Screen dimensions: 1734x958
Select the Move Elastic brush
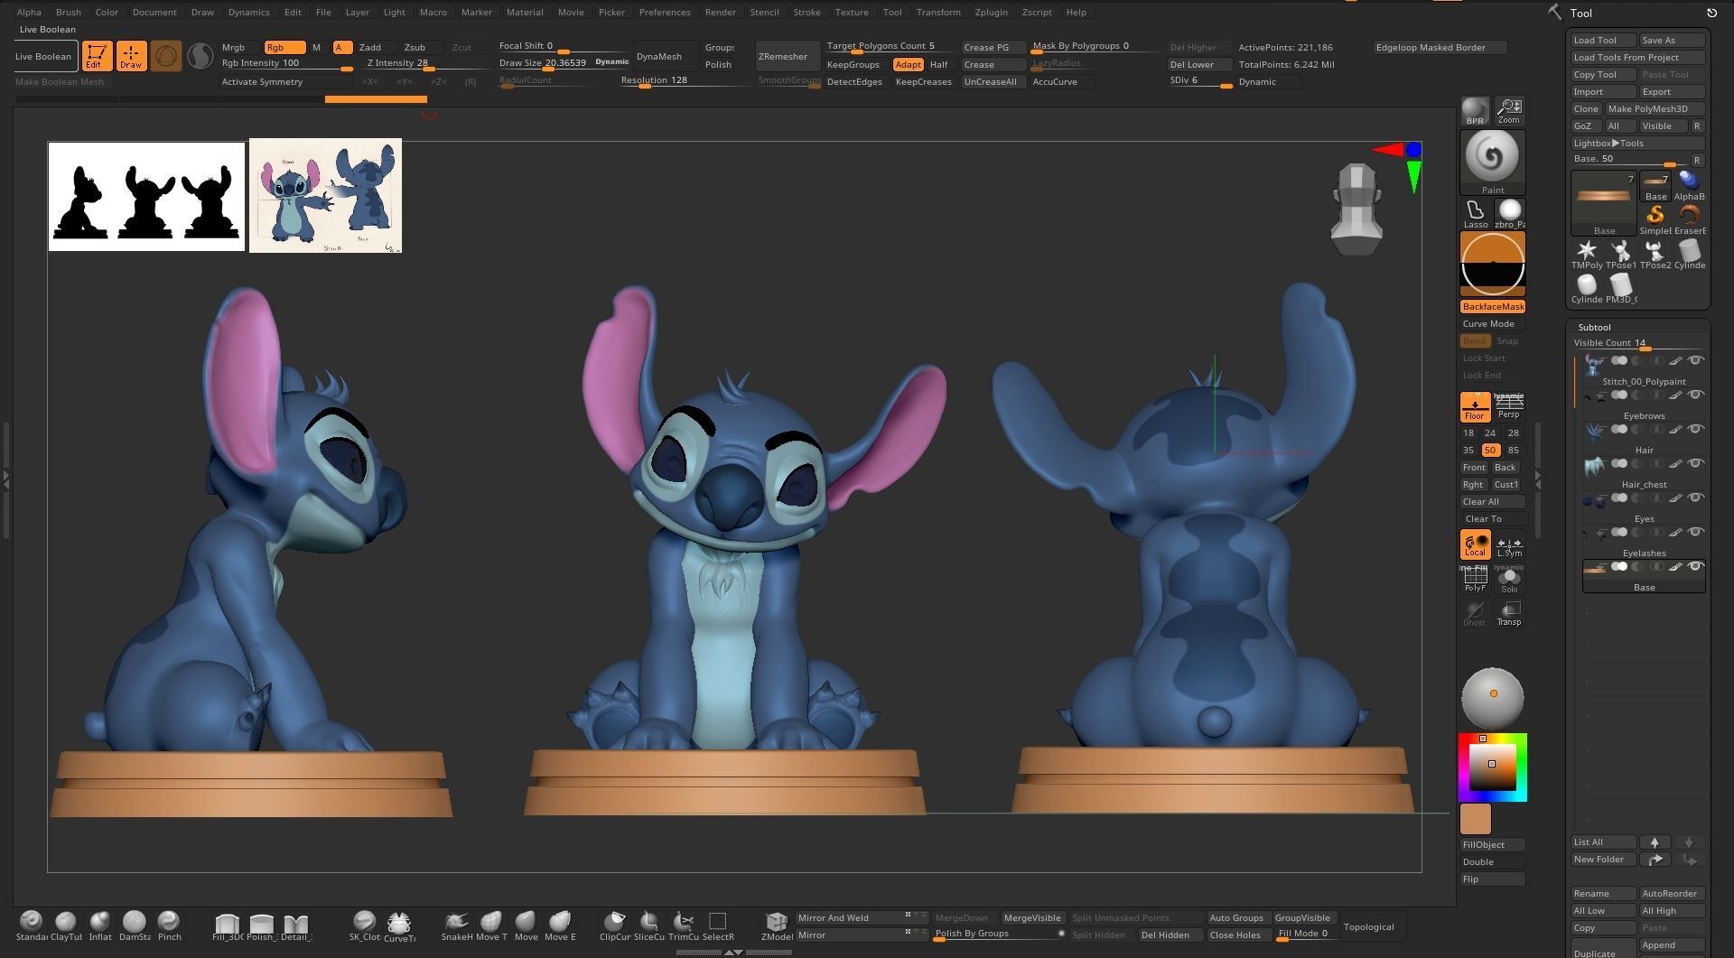point(560,925)
